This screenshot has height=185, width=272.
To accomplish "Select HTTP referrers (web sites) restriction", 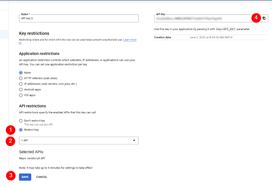I will click(x=21, y=78).
